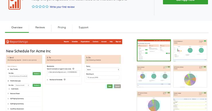Tick the Balance Sheet report checkbox
The image size is (212, 111).
(x=8, y=94)
